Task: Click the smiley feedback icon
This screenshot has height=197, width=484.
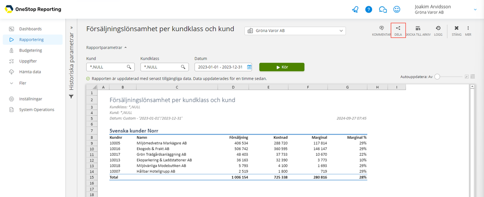Action: [397, 10]
